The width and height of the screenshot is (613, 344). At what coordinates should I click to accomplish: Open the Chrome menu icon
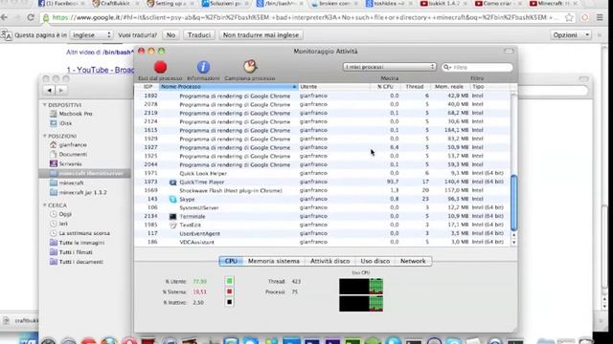point(600,17)
